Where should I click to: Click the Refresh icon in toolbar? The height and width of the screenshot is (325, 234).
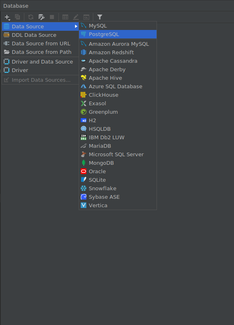tap(31, 17)
